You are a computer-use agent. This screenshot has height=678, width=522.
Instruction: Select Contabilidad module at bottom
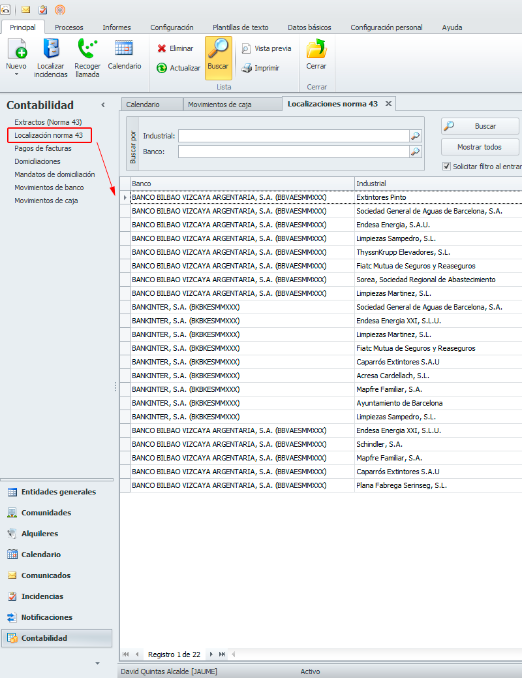click(57, 638)
